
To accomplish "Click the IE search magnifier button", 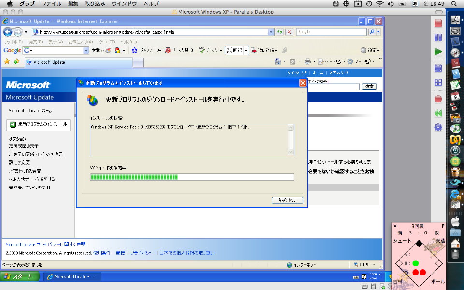I will (372, 32).
